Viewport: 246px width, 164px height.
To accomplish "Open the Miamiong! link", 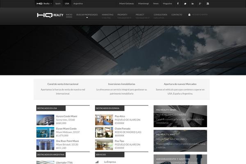I will tap(143, 3).
